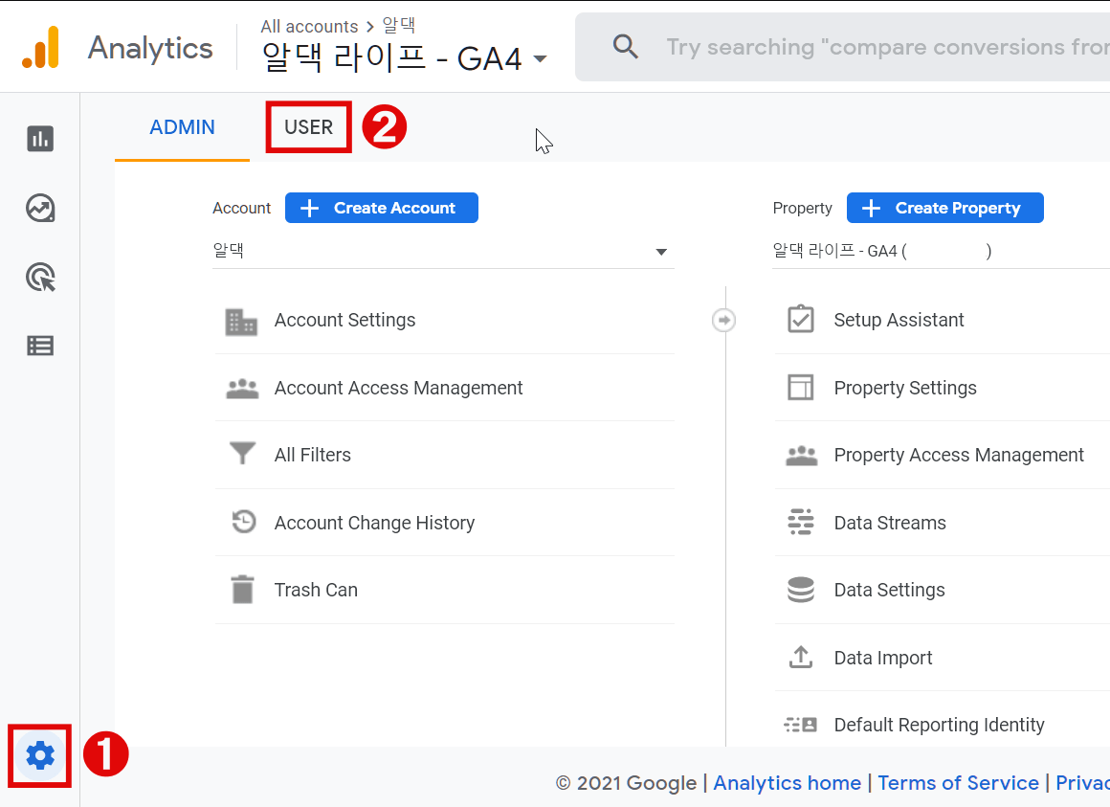Click the circular arrow between the Account and Property columns
This screenshot has height=807, width=1110.
click(x=723, y=320)
